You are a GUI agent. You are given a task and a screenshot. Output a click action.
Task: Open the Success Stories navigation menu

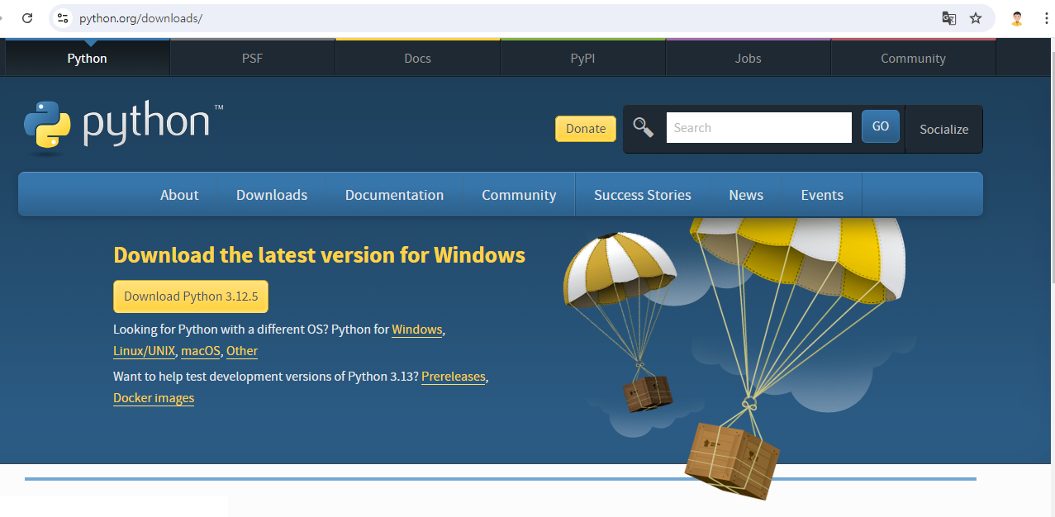coord(643,195)
